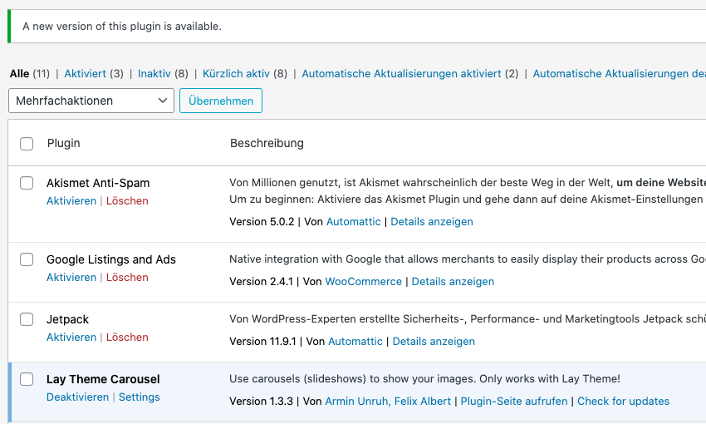Select the Google Listings and Ads checkbox
This screenshot has height=424, width=706.
(x=27, y=259)
